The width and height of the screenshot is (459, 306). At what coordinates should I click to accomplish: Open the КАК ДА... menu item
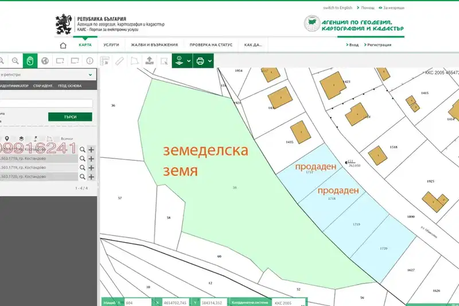(x=253, y=45)
